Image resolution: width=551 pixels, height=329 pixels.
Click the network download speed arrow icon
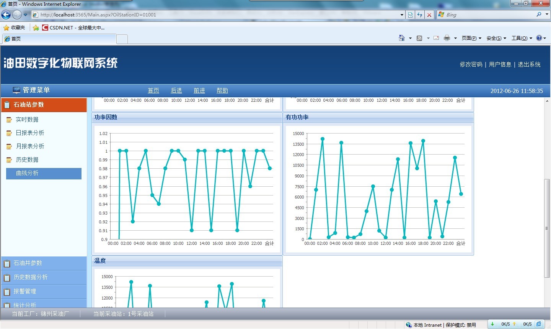492,324
